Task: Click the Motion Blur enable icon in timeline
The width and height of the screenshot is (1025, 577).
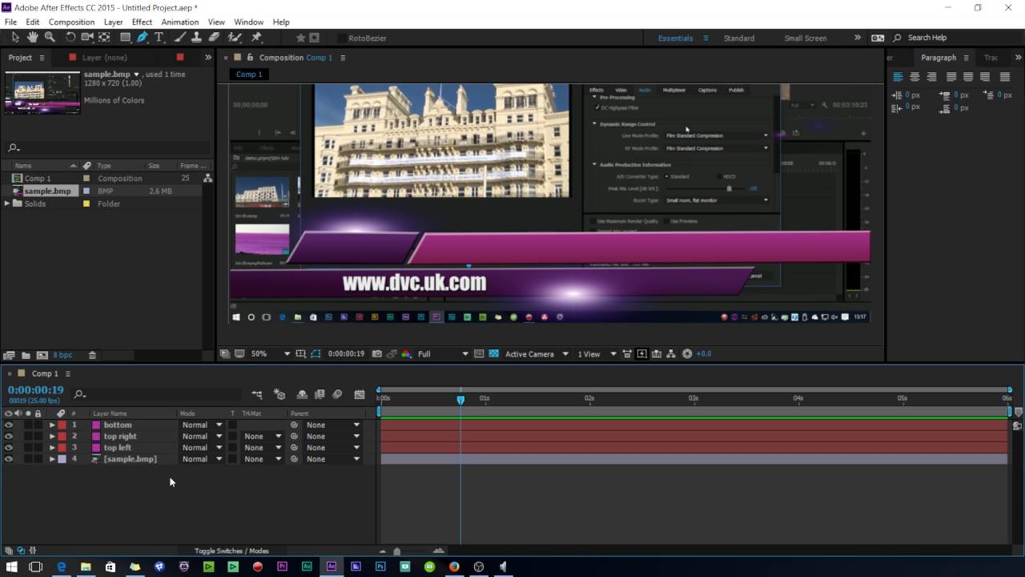Action: 337,394
